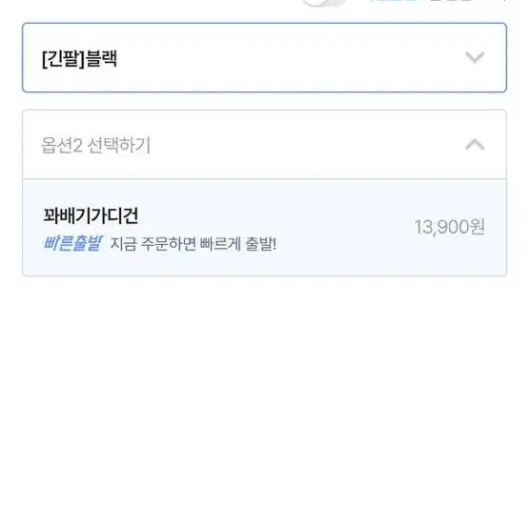This screenshot has height=529, width=529.
Task: Select the 꼬배기가디건 option
Action: pos(264,228)
